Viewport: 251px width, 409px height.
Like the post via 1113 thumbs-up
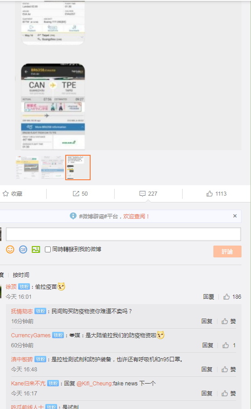click(210, 193)
